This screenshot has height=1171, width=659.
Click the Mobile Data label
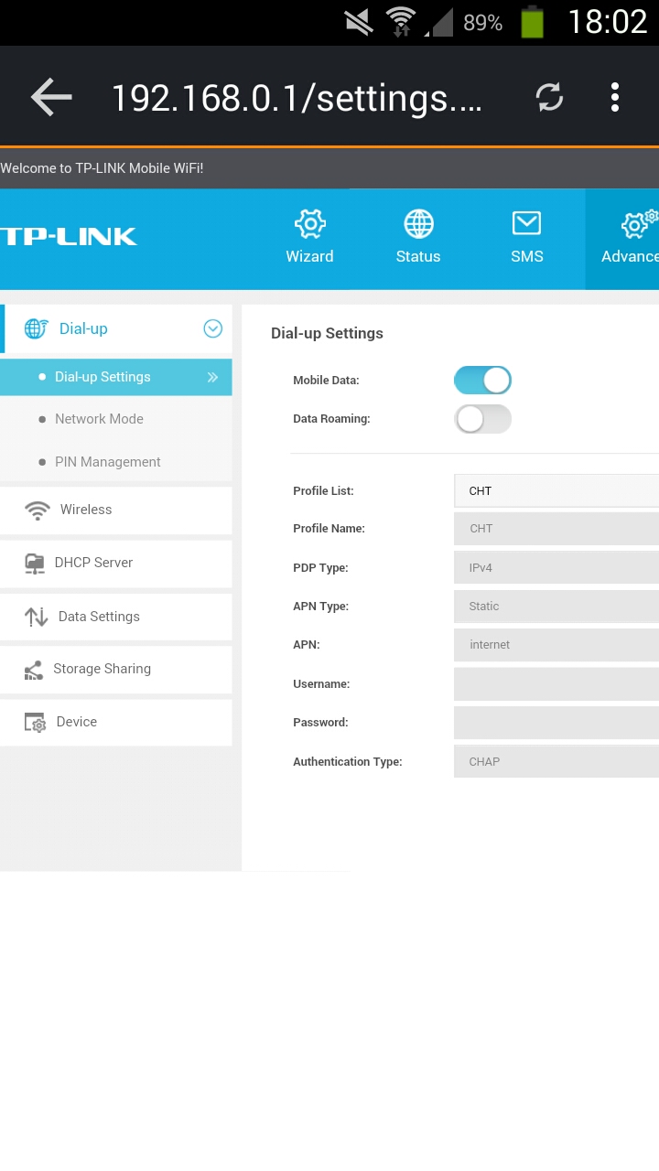pos(326,381)
